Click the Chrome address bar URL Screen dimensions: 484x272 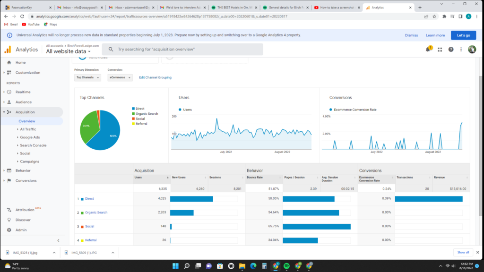coord(162,17)
